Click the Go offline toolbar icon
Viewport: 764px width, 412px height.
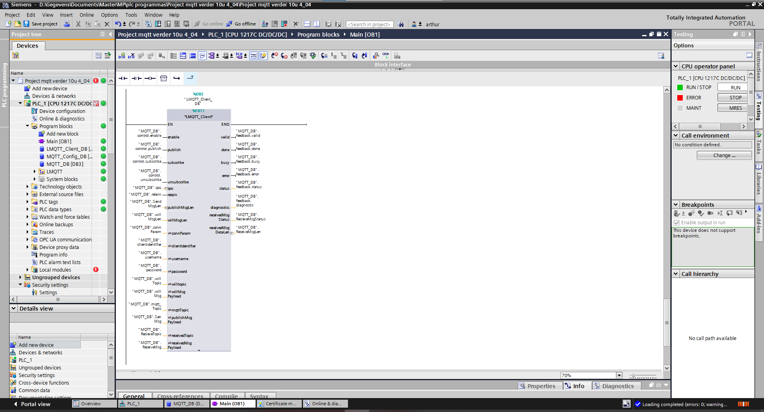click(229, 24)
